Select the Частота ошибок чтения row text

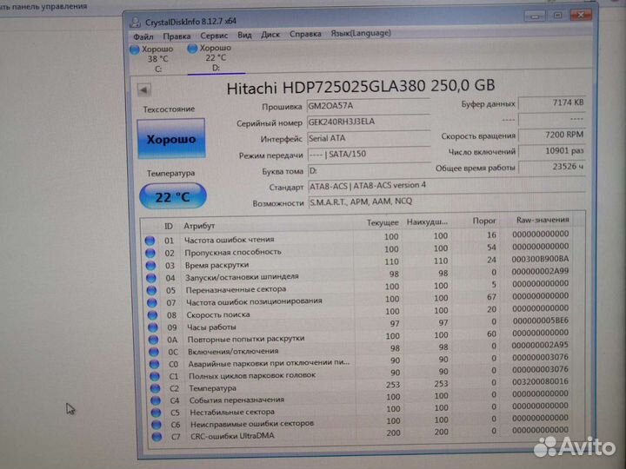(x=230, y=240)
